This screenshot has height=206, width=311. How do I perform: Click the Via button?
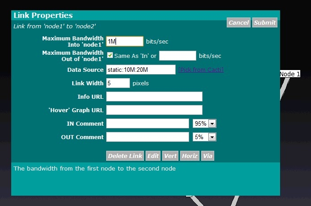(207, 156)
